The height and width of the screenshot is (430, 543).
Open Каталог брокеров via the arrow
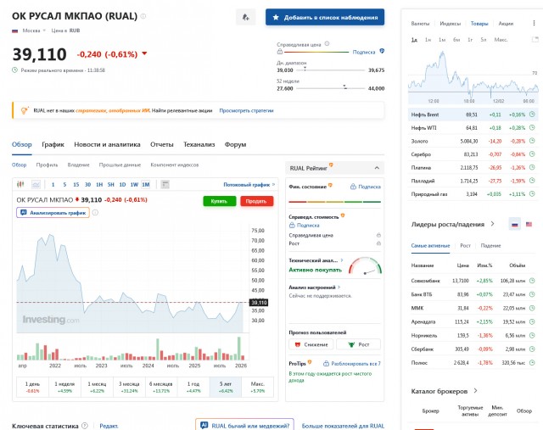475,391
